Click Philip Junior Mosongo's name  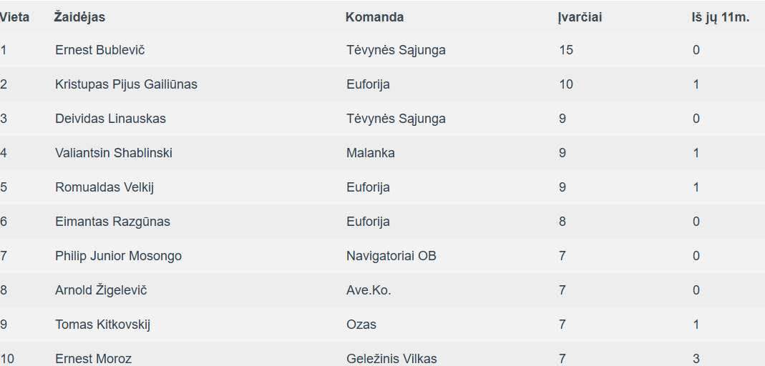119,257
